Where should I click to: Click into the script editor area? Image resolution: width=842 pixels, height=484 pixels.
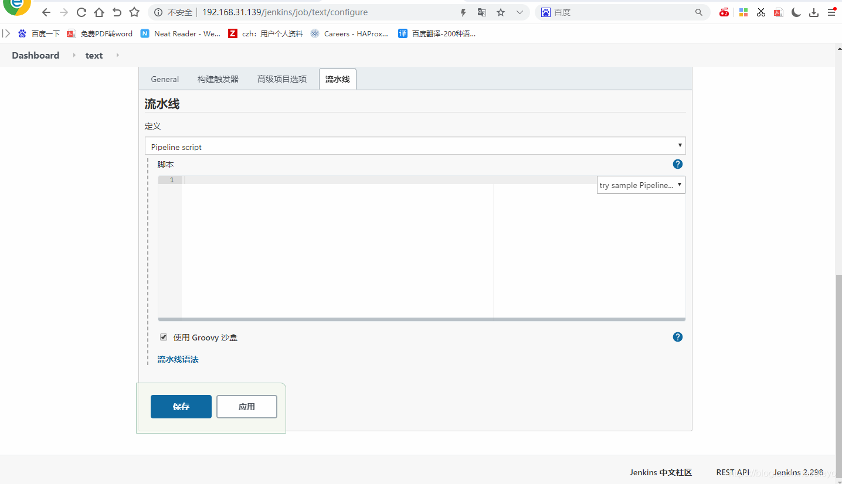(433, 246)
